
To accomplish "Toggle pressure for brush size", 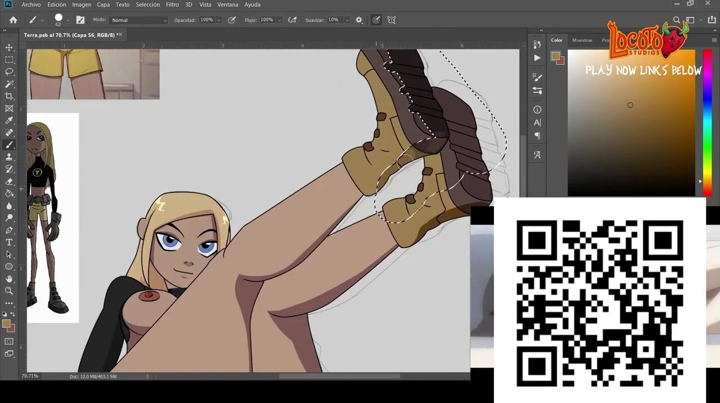I will coord(376,20).
